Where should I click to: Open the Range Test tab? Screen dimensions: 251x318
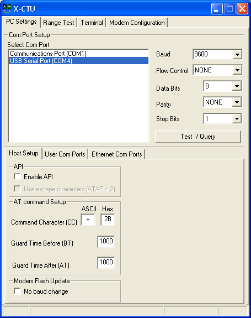[58, 23]
